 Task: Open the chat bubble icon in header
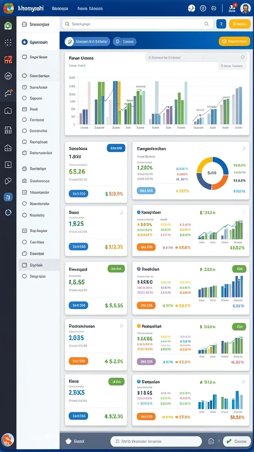pos(214,8)
